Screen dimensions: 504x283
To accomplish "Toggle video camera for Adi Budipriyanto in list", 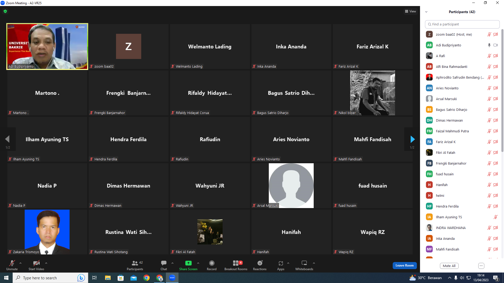I will (496, 45).
